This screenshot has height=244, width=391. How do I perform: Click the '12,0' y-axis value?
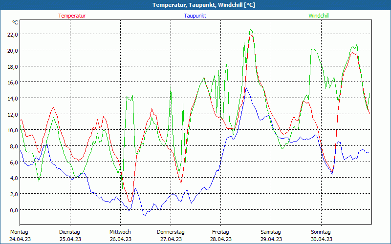coord(13,115)
